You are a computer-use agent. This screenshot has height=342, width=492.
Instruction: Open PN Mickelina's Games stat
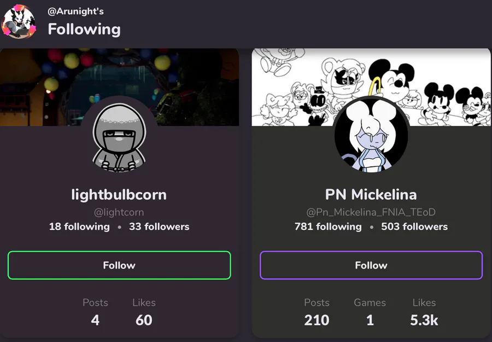point(370,313)
